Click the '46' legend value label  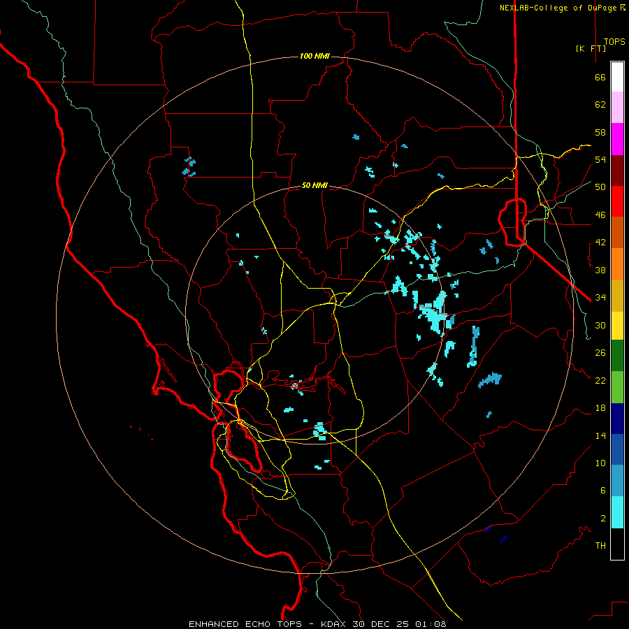tap(600, 215)
